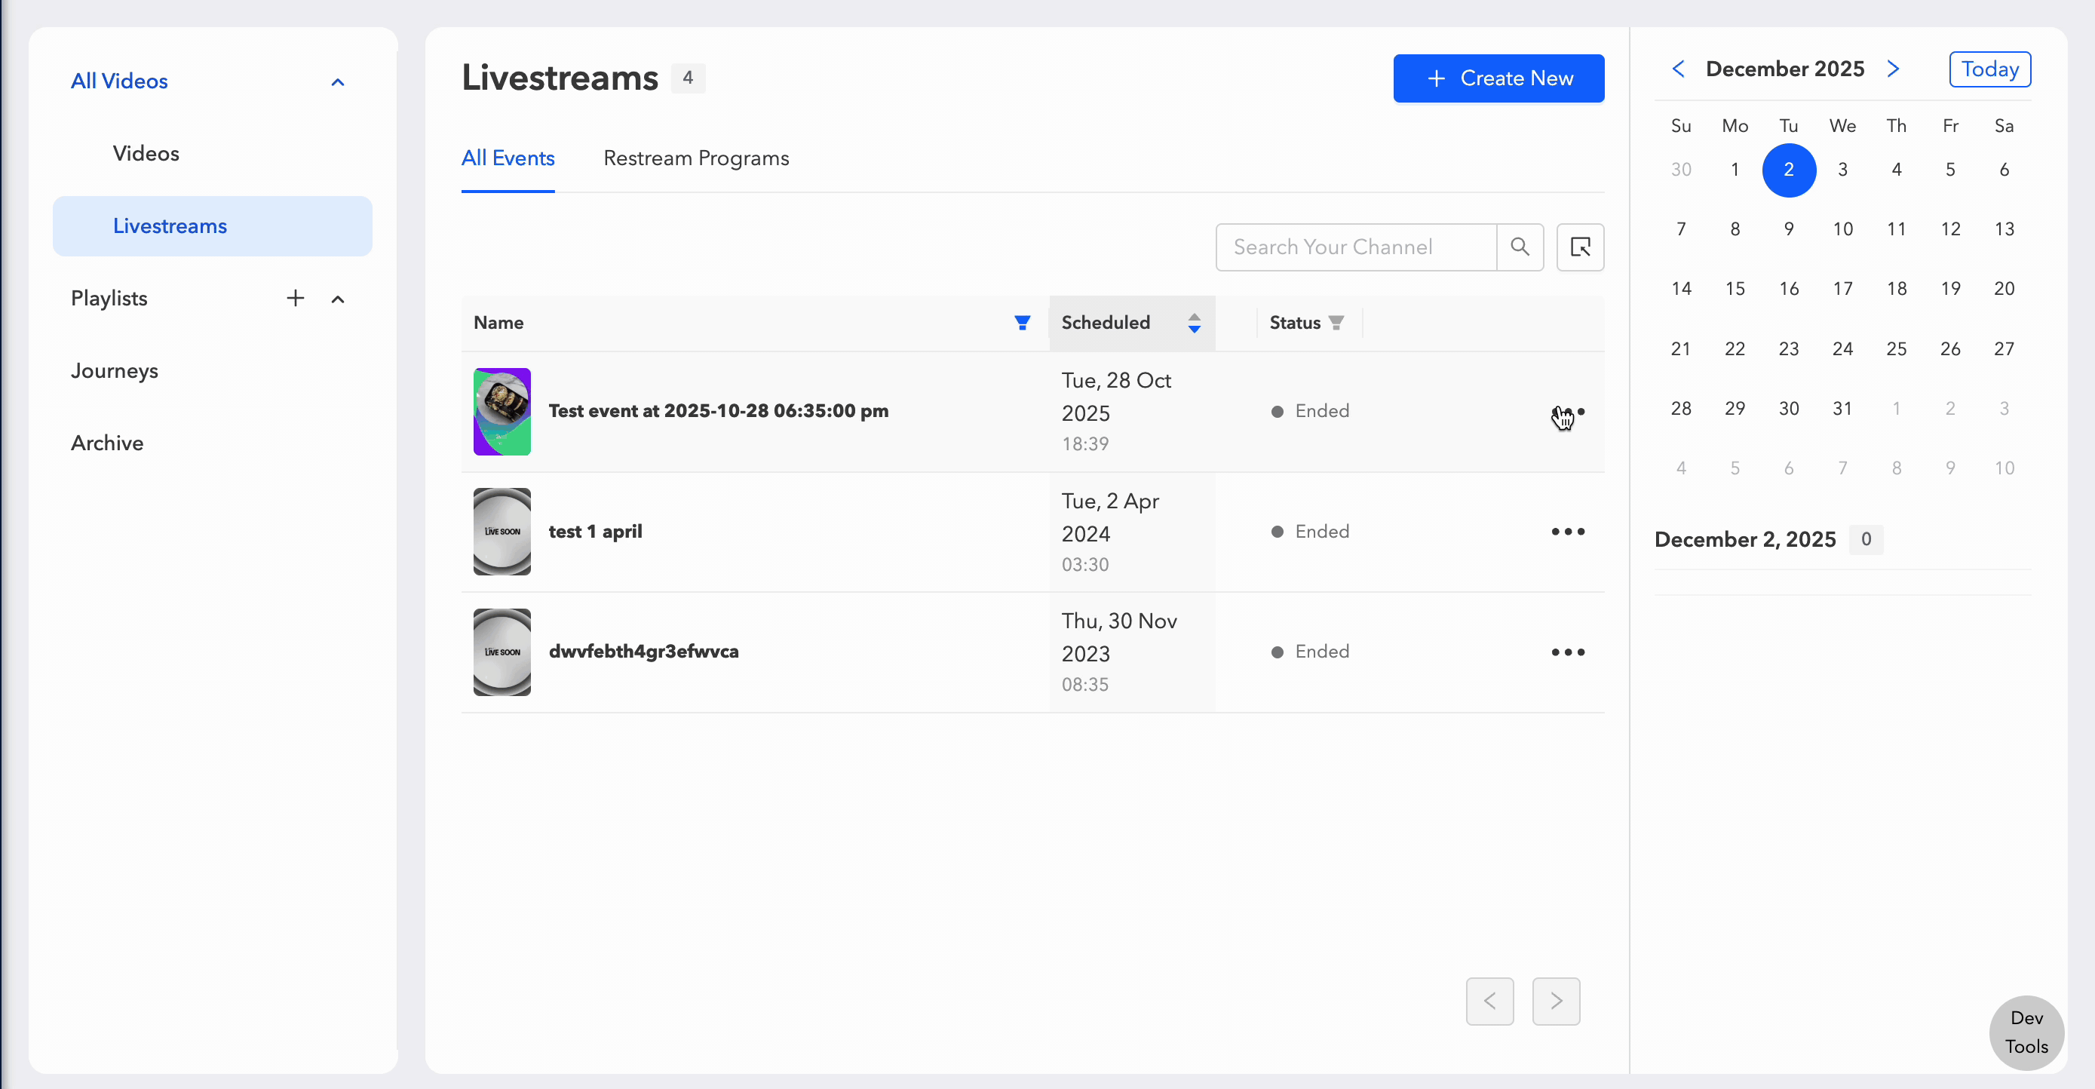Screen dimensions: 2095x1089
Task: Click Search Your Channel input field
Action: click(1355, 247)
